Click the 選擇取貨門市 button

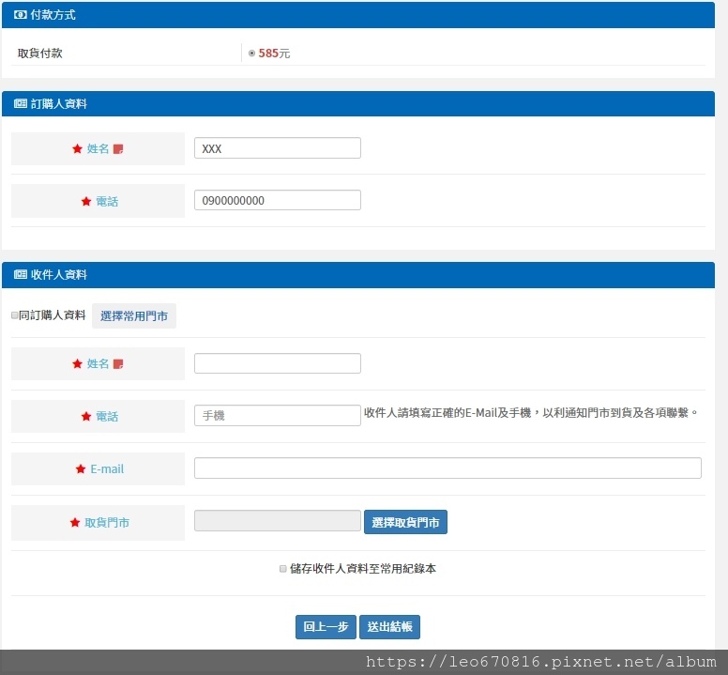click(405, 522)
